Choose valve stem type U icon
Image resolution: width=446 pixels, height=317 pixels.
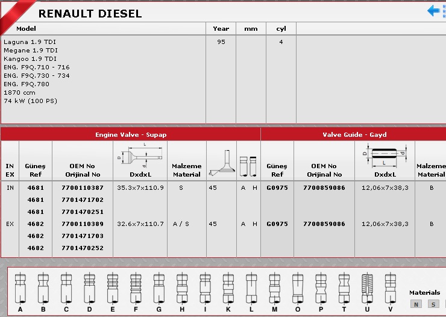click(366, 289)
